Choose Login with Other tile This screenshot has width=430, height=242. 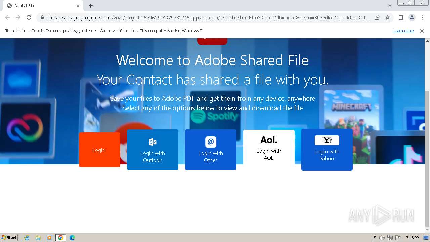[211, 150]
